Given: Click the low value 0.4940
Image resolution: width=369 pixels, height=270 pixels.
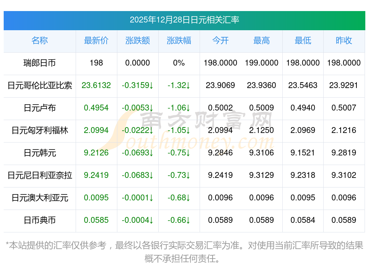Looking at the screenshot, I should (303, 108).
